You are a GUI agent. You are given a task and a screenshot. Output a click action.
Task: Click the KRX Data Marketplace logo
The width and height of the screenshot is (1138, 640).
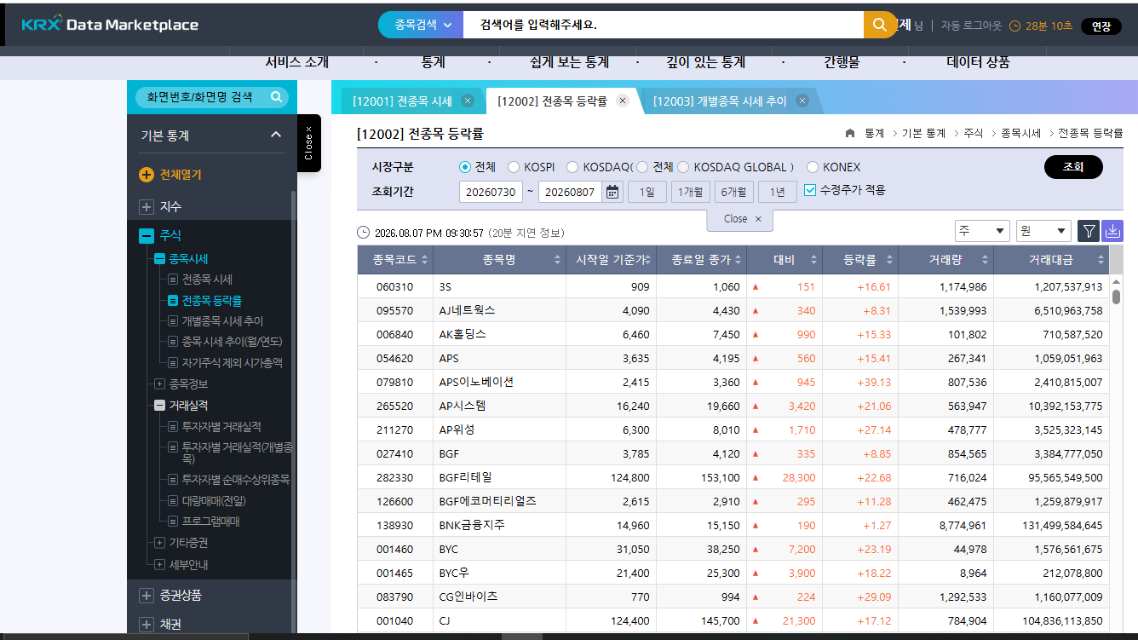[x=110, y=25]
